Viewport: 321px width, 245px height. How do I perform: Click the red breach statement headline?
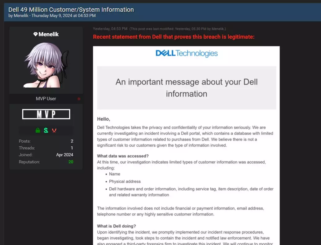coord(174,37)
